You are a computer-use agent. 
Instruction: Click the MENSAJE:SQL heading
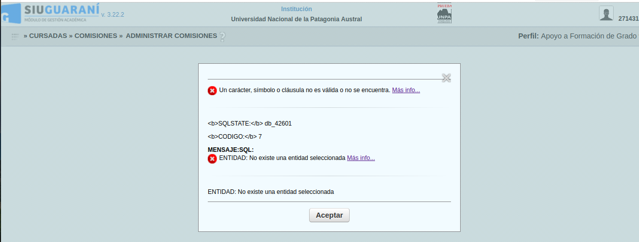(x=231, y=150)
